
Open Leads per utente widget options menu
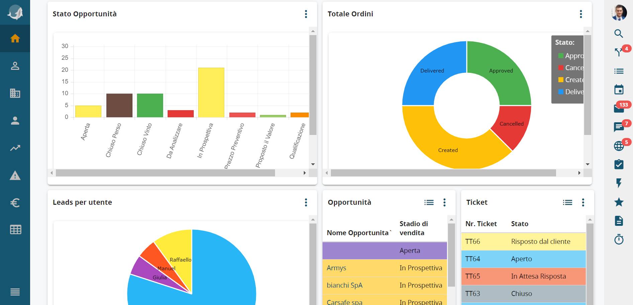[x=306, y=202]
